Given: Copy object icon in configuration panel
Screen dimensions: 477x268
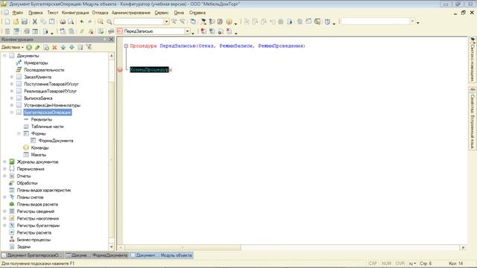Looking at the screenshot, I should pyautogui.click(x=46, y=48).
